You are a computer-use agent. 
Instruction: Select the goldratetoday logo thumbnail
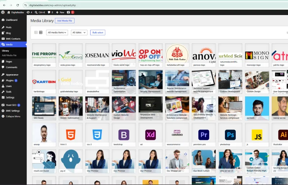tap(71, 82)
